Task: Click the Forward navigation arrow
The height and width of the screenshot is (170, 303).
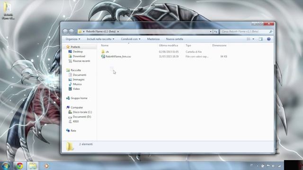Action: pos(71,32)
